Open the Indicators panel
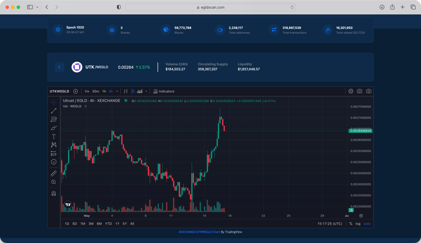 click(164, 91)
